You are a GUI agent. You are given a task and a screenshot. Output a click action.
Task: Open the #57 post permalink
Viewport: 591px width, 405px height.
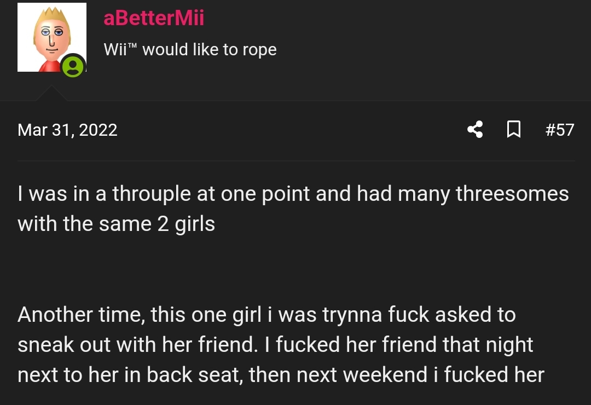pos(560,130)
